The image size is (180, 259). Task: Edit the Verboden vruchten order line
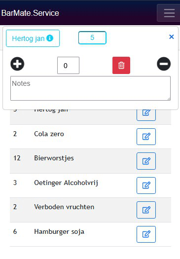146,210
